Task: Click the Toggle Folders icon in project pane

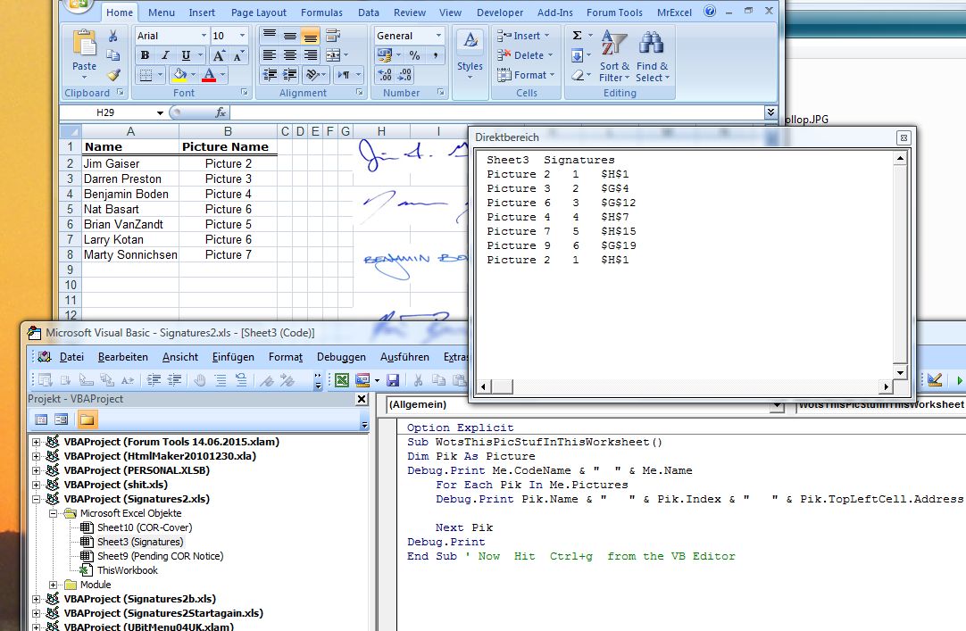Action: [x=87, y=419]
